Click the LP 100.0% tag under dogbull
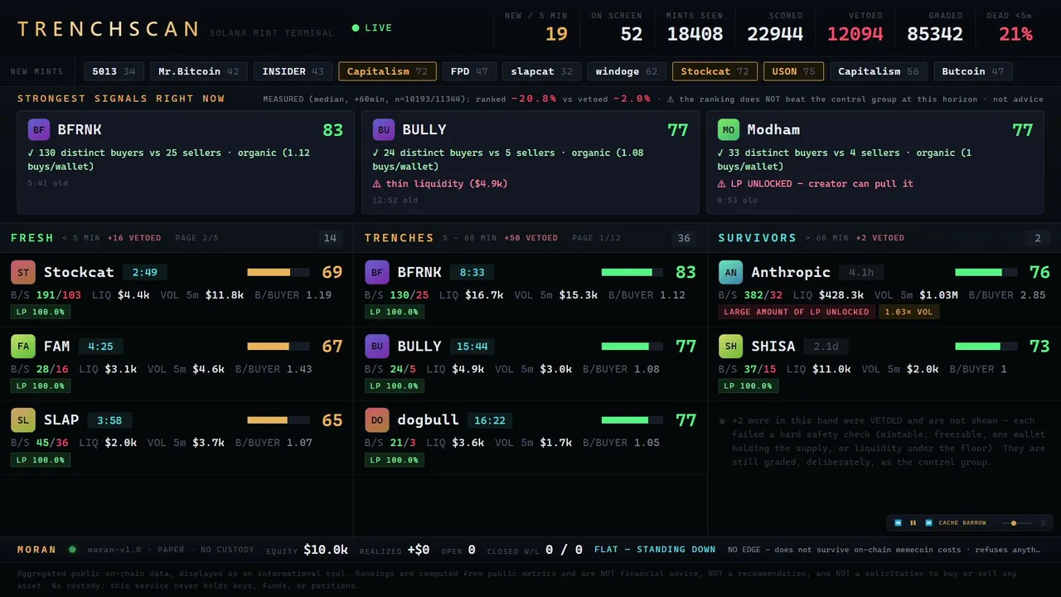Viewport: 1061px width, 597px height. coord(395,459)
